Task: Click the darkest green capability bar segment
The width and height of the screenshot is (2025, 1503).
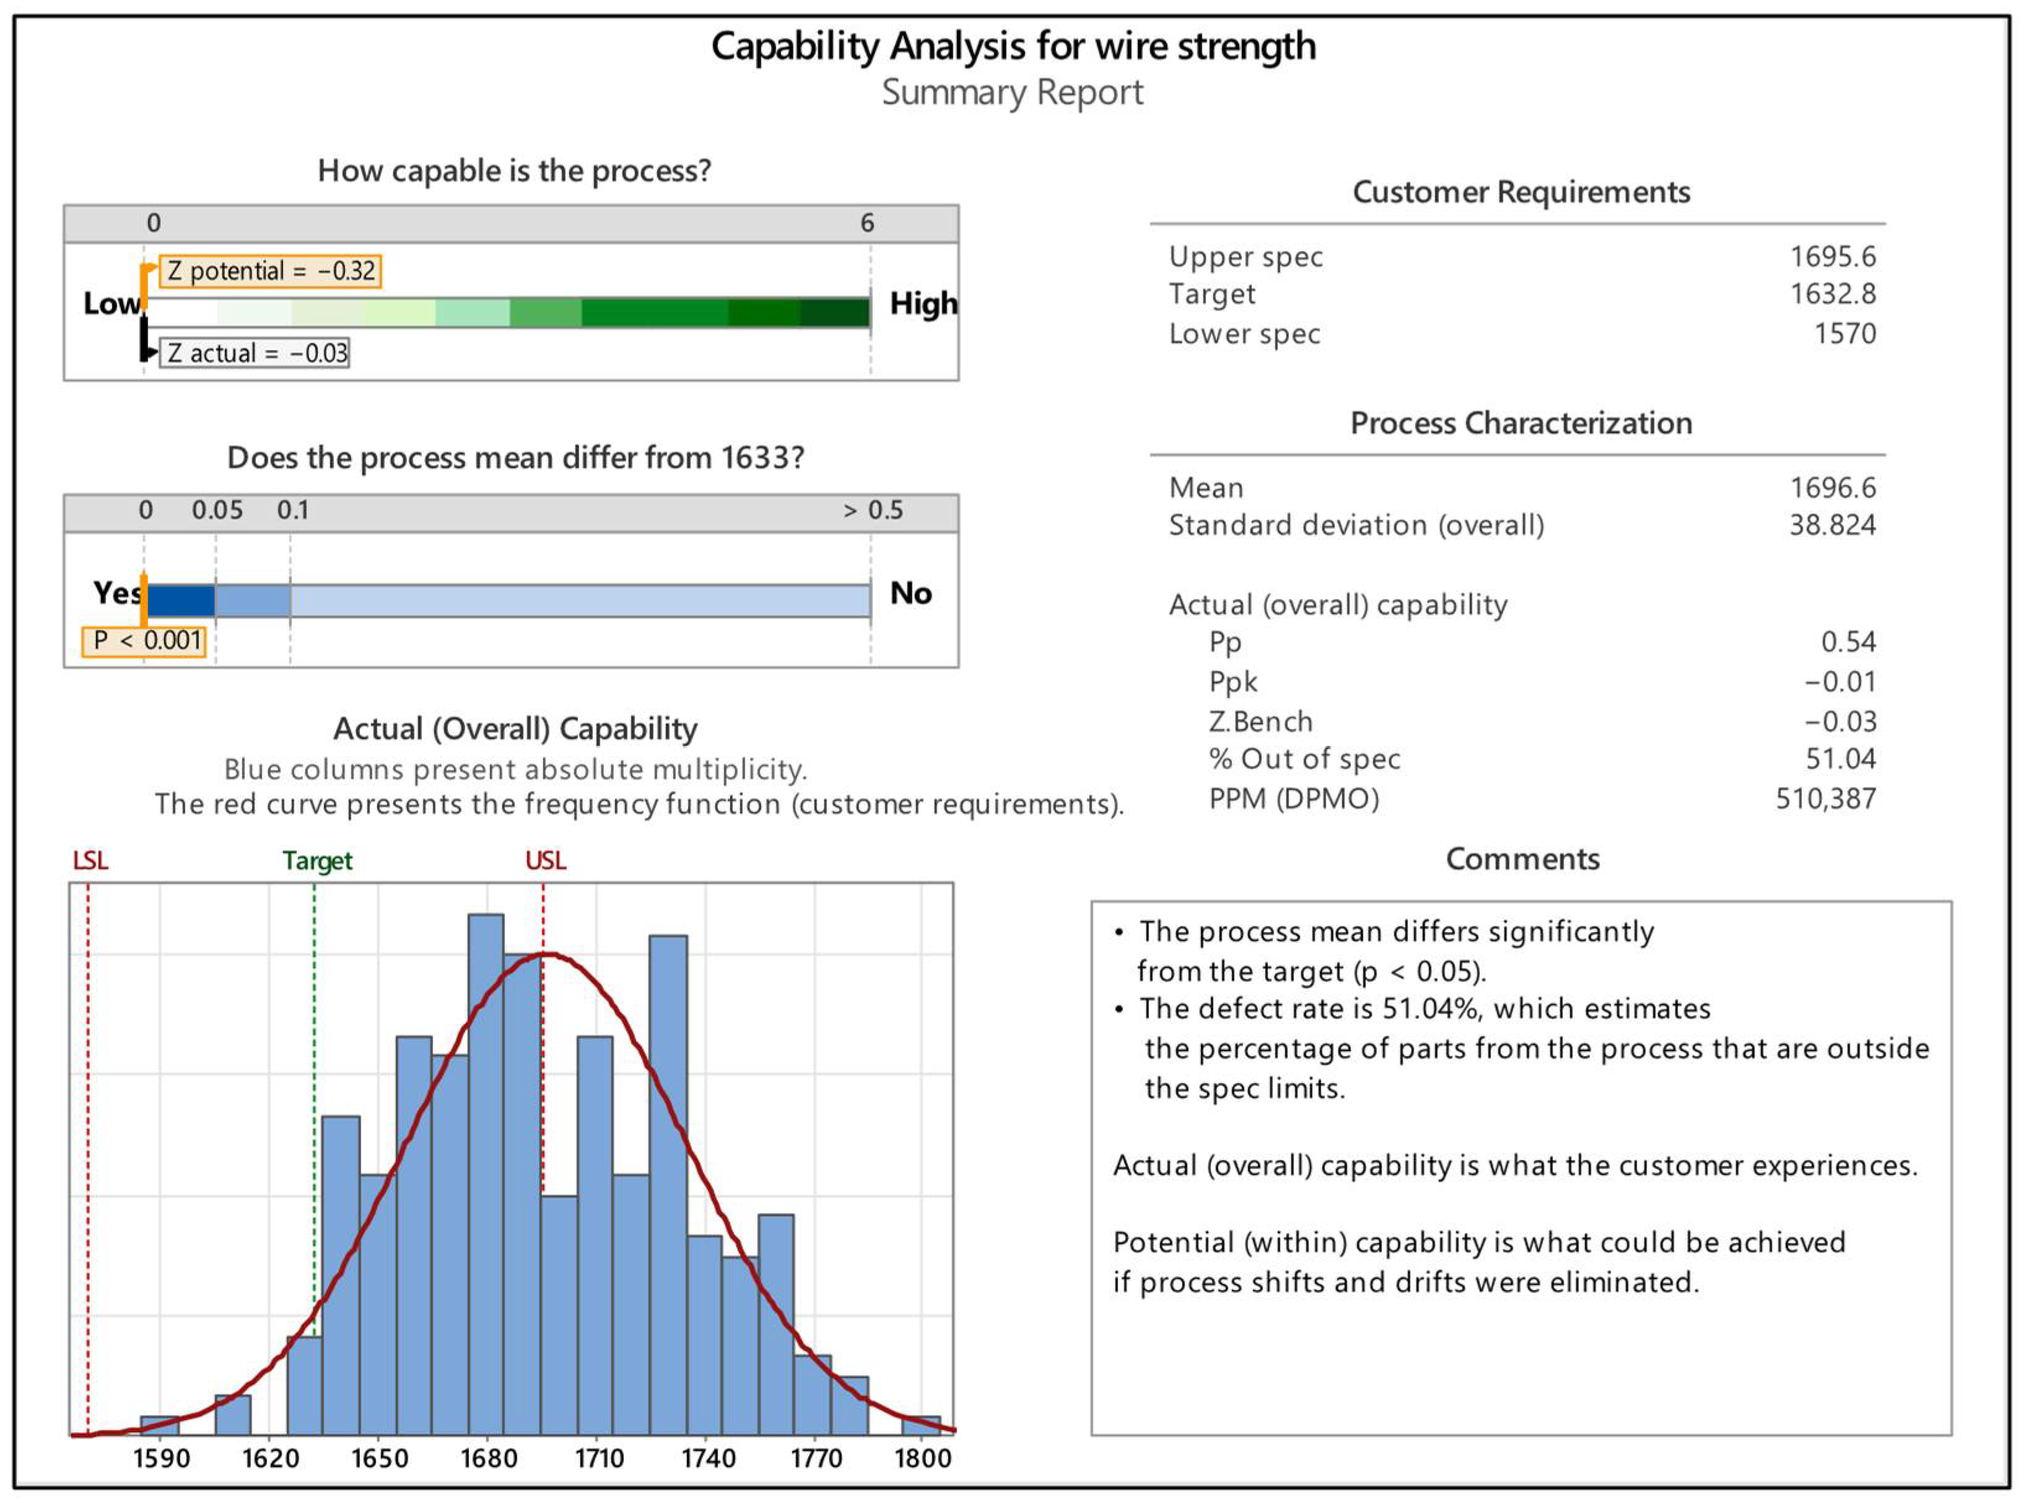Action: 835,312
